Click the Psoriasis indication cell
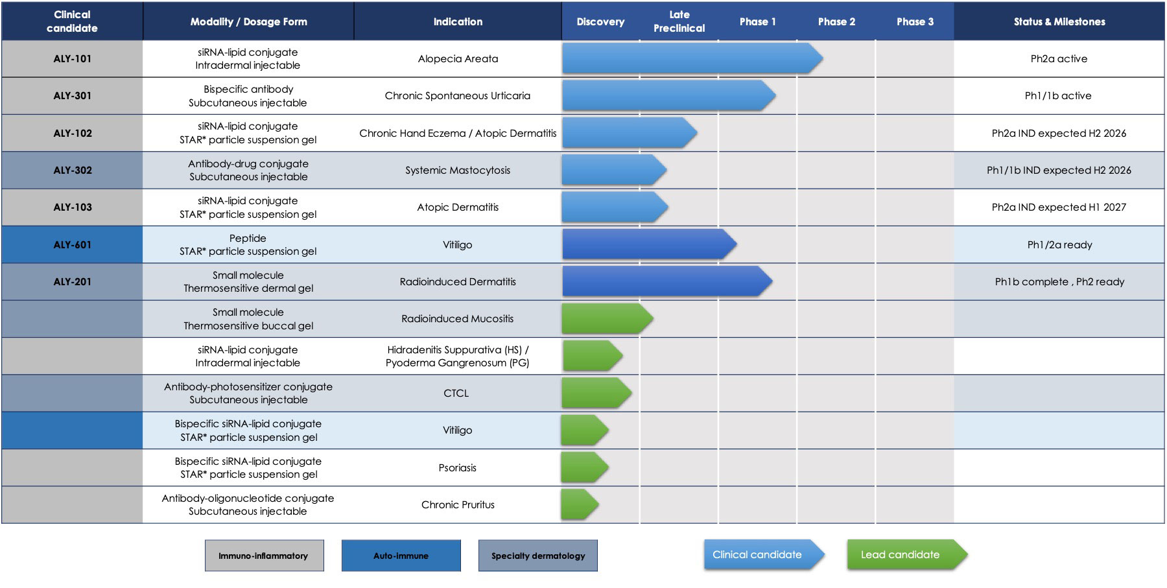 pyautogui.click(x=457, y=467)
